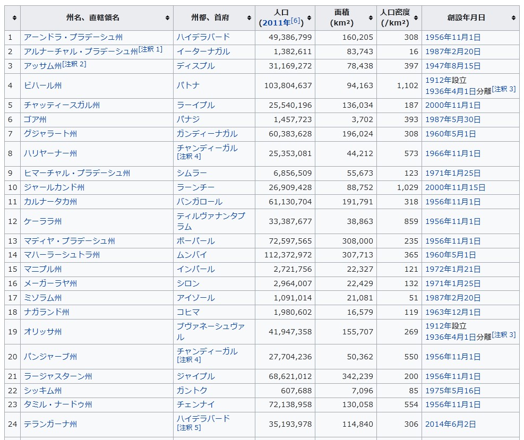Open ティルヴァナンタプラム capital link
Viewport: 524px width, 440px height.
211,221
